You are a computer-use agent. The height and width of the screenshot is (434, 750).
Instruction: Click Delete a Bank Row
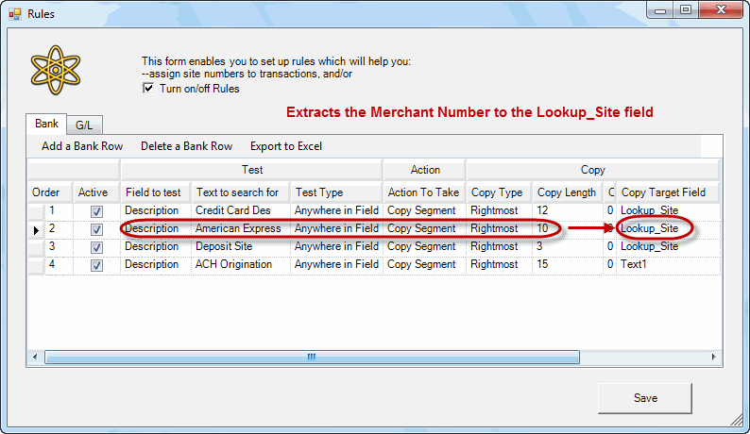click(x=186, y=146)
